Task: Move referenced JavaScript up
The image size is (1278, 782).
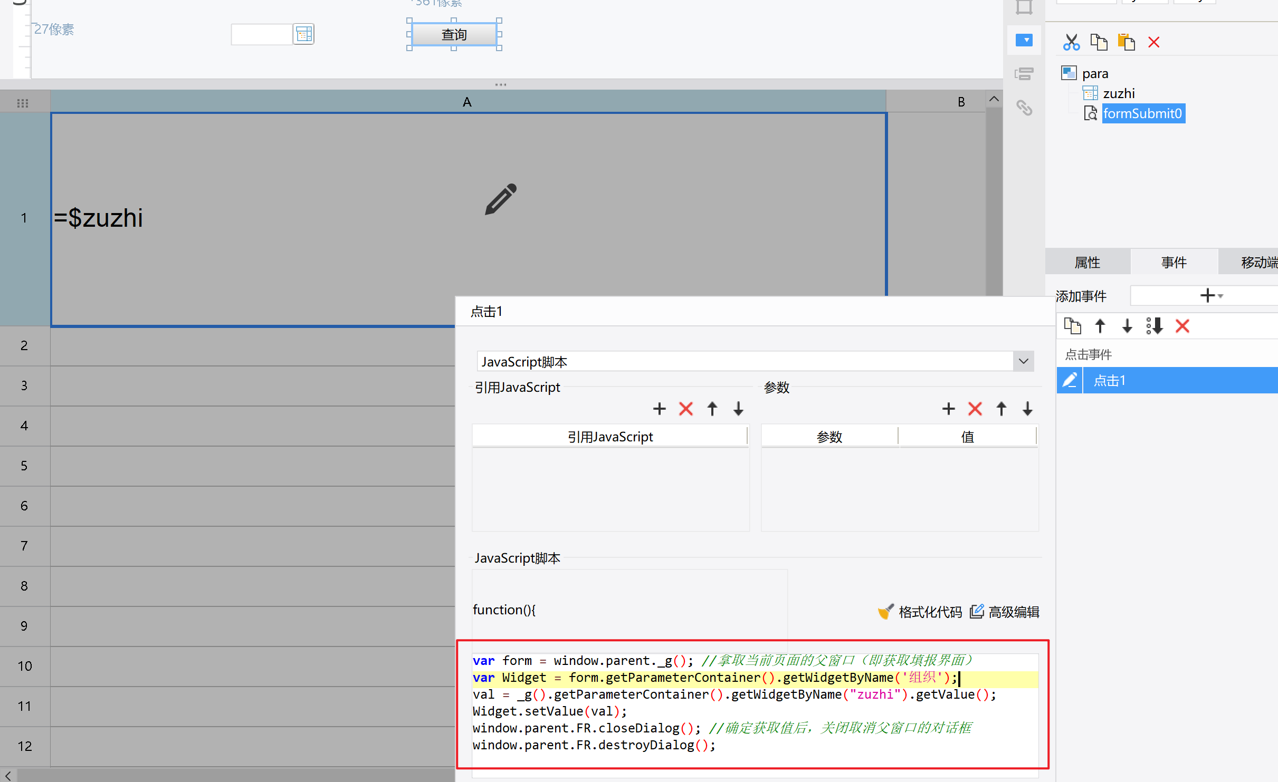Action: [712, 409]
